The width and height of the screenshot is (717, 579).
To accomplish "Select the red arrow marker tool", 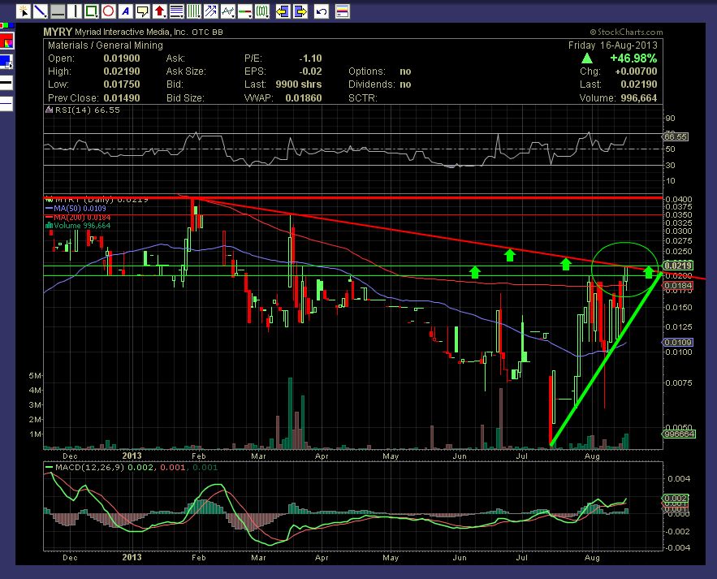I will pos(160,11).
